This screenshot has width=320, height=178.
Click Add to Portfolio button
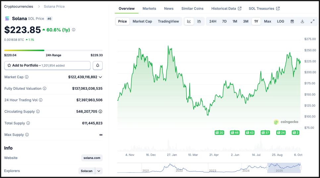[x=47, y=66]
